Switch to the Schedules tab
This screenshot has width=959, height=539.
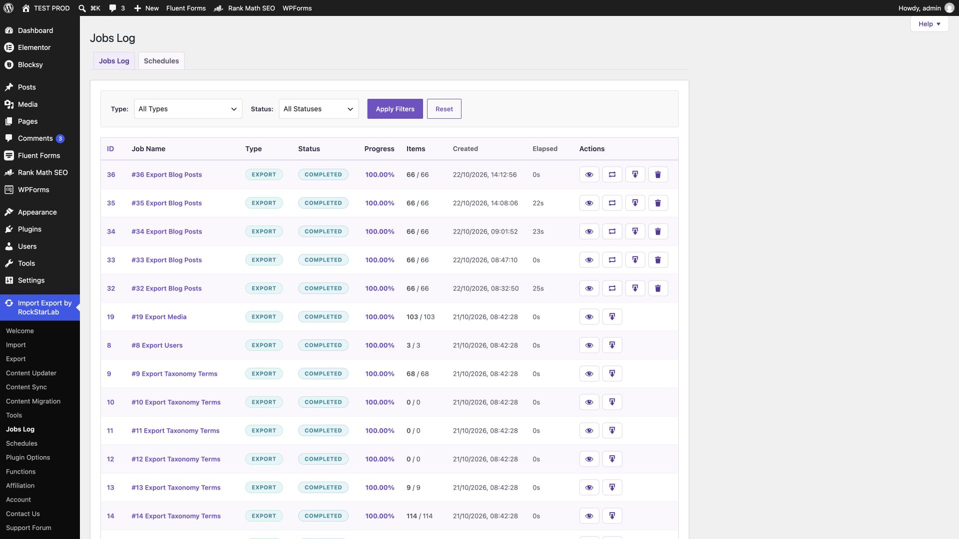pyautogui.click(x=161, y=61)
